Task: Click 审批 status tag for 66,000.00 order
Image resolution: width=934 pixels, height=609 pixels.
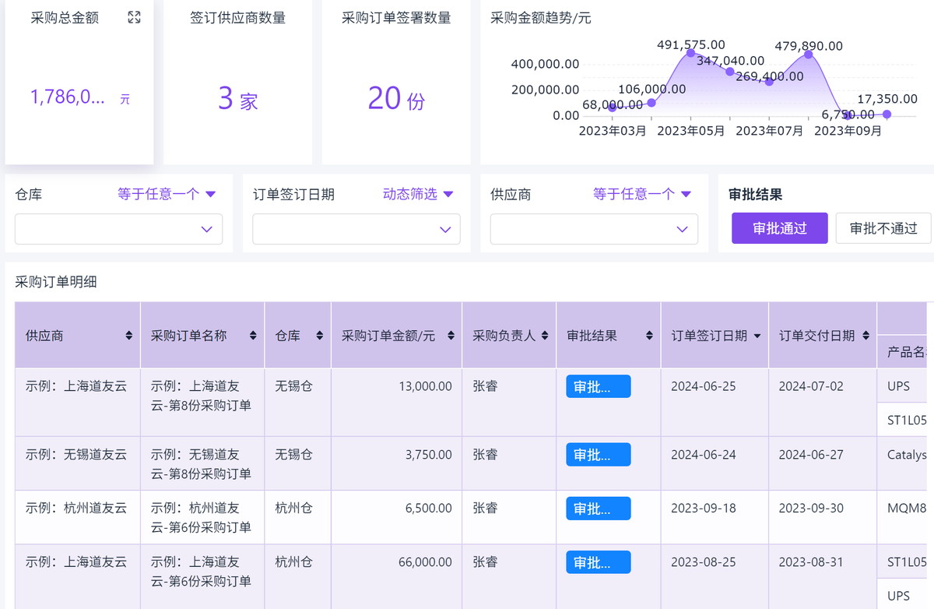Action: [x=598, y=562]
